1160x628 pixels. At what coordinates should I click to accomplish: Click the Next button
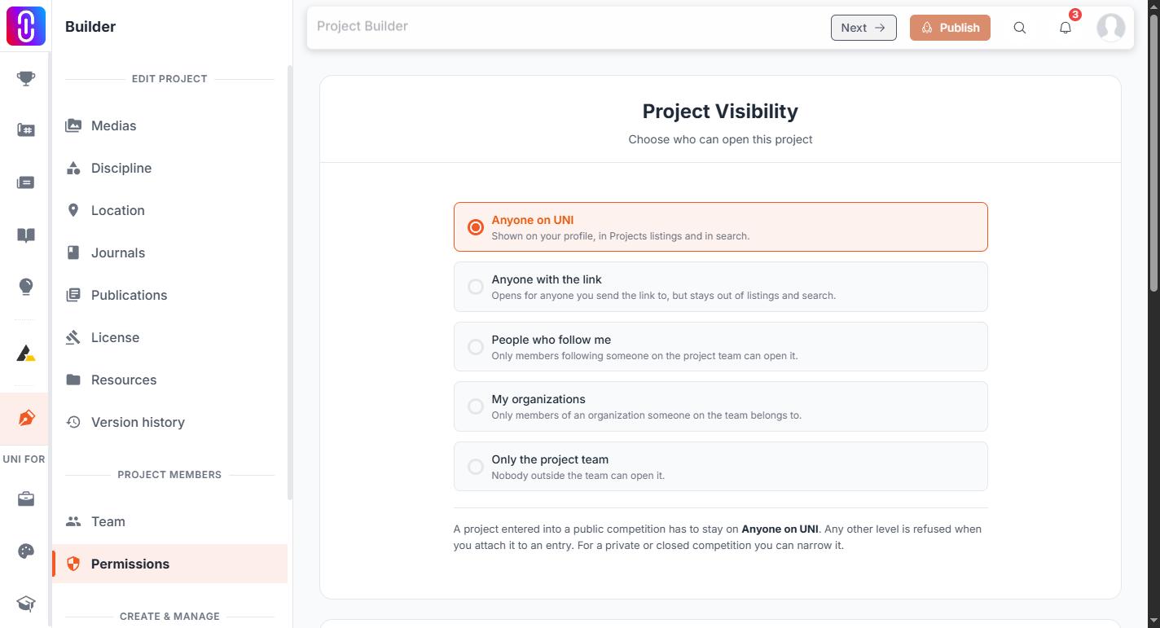[863, 28]
